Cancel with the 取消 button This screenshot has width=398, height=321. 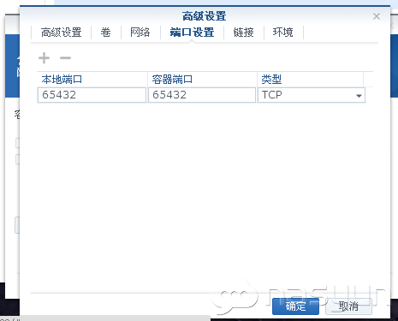(x=348, y=306)
